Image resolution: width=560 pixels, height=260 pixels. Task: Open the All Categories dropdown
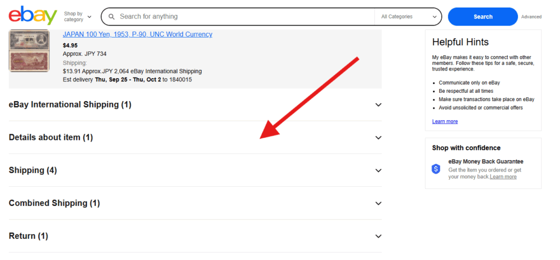(x=410, y=16)
